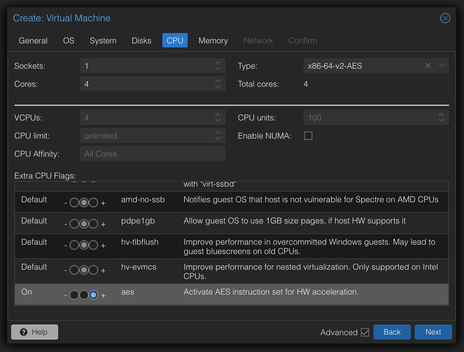The image size is (464, 352).
Task: Enable the NUMA checkbox
Action: tap(308, 136)
